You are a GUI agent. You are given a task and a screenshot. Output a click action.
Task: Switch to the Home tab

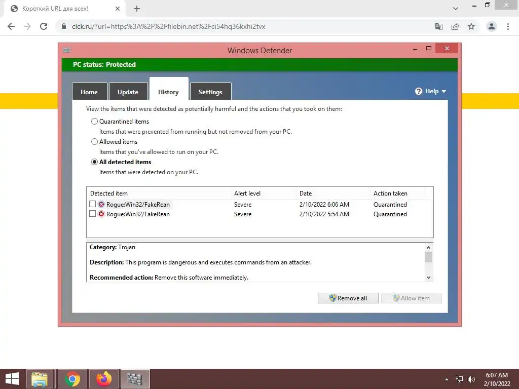tap(89, 91)
